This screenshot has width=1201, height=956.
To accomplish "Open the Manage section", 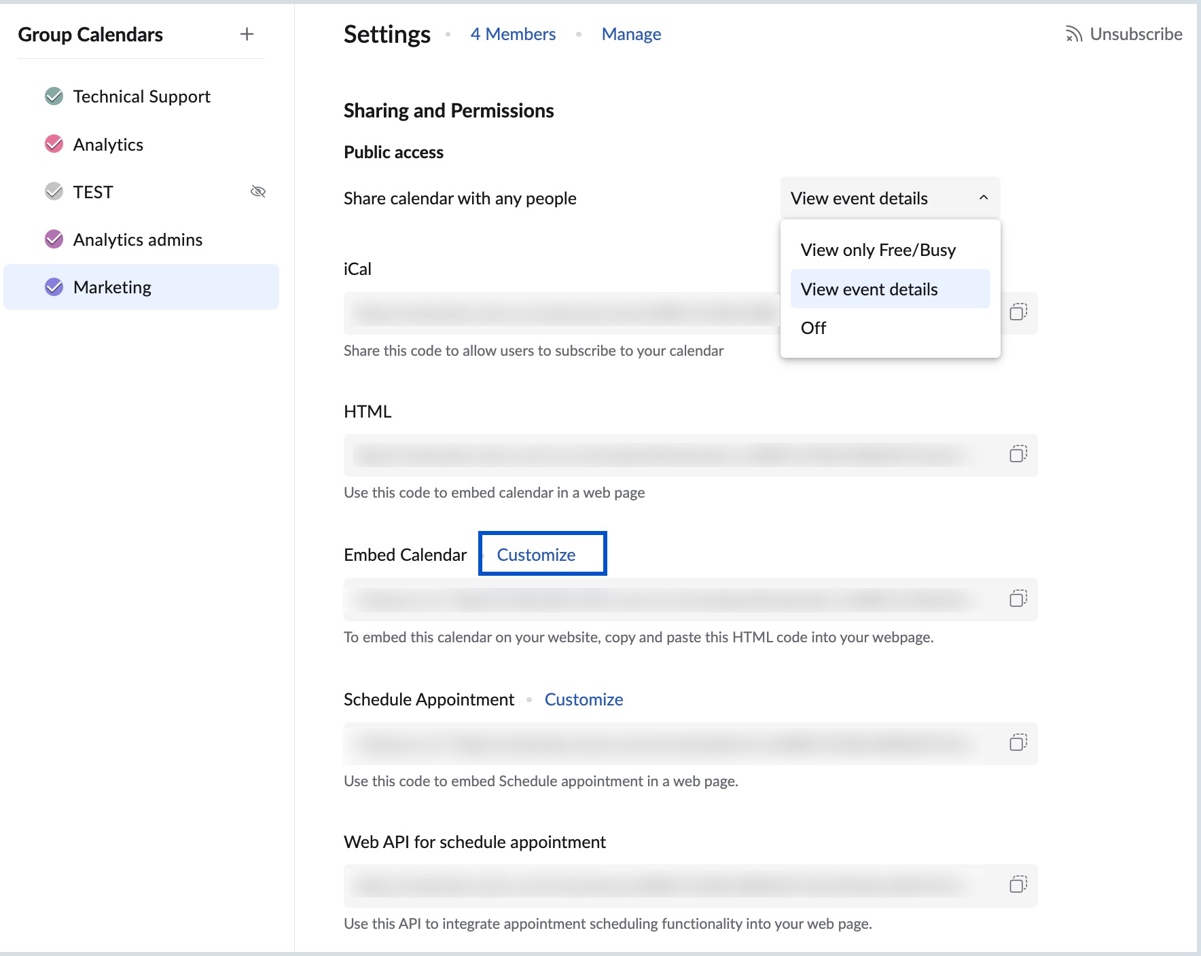I will click(631, 33).
